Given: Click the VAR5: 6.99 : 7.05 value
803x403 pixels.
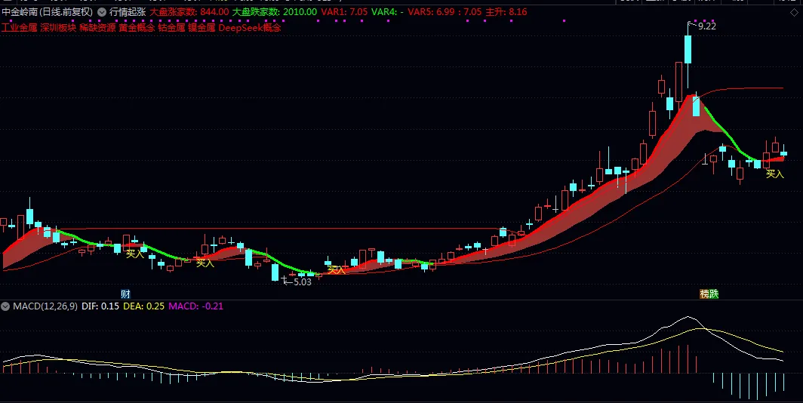Looking at the screenshot, I should click(x=445, y=12).
